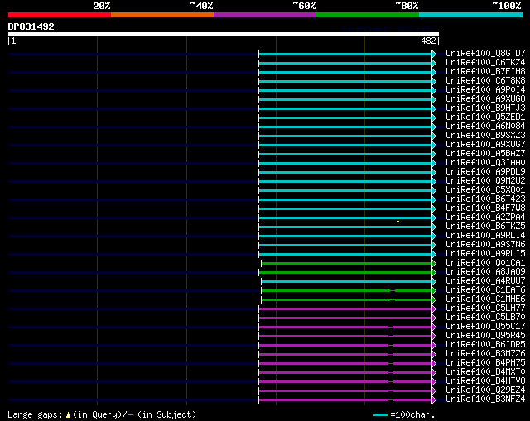
Task: Click the cyan UniRef100_Q8GTD7 alignment bar
Action: 345,54
